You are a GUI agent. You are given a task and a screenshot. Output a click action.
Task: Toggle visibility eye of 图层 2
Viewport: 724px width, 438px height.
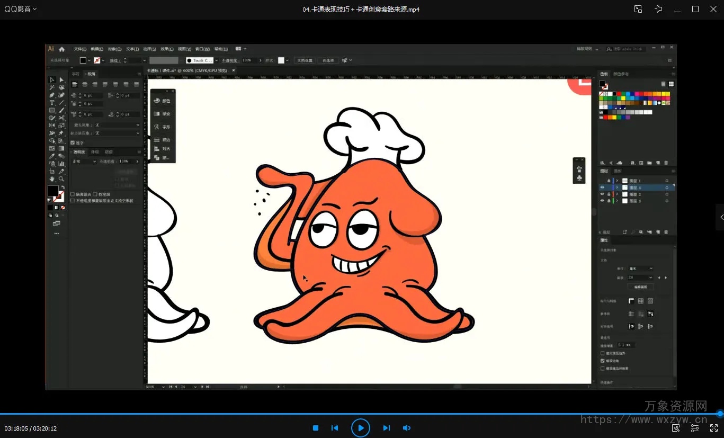(602, 194)
